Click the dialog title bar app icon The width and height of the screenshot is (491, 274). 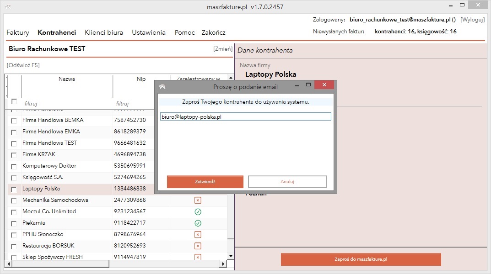[x=162, y=87]
